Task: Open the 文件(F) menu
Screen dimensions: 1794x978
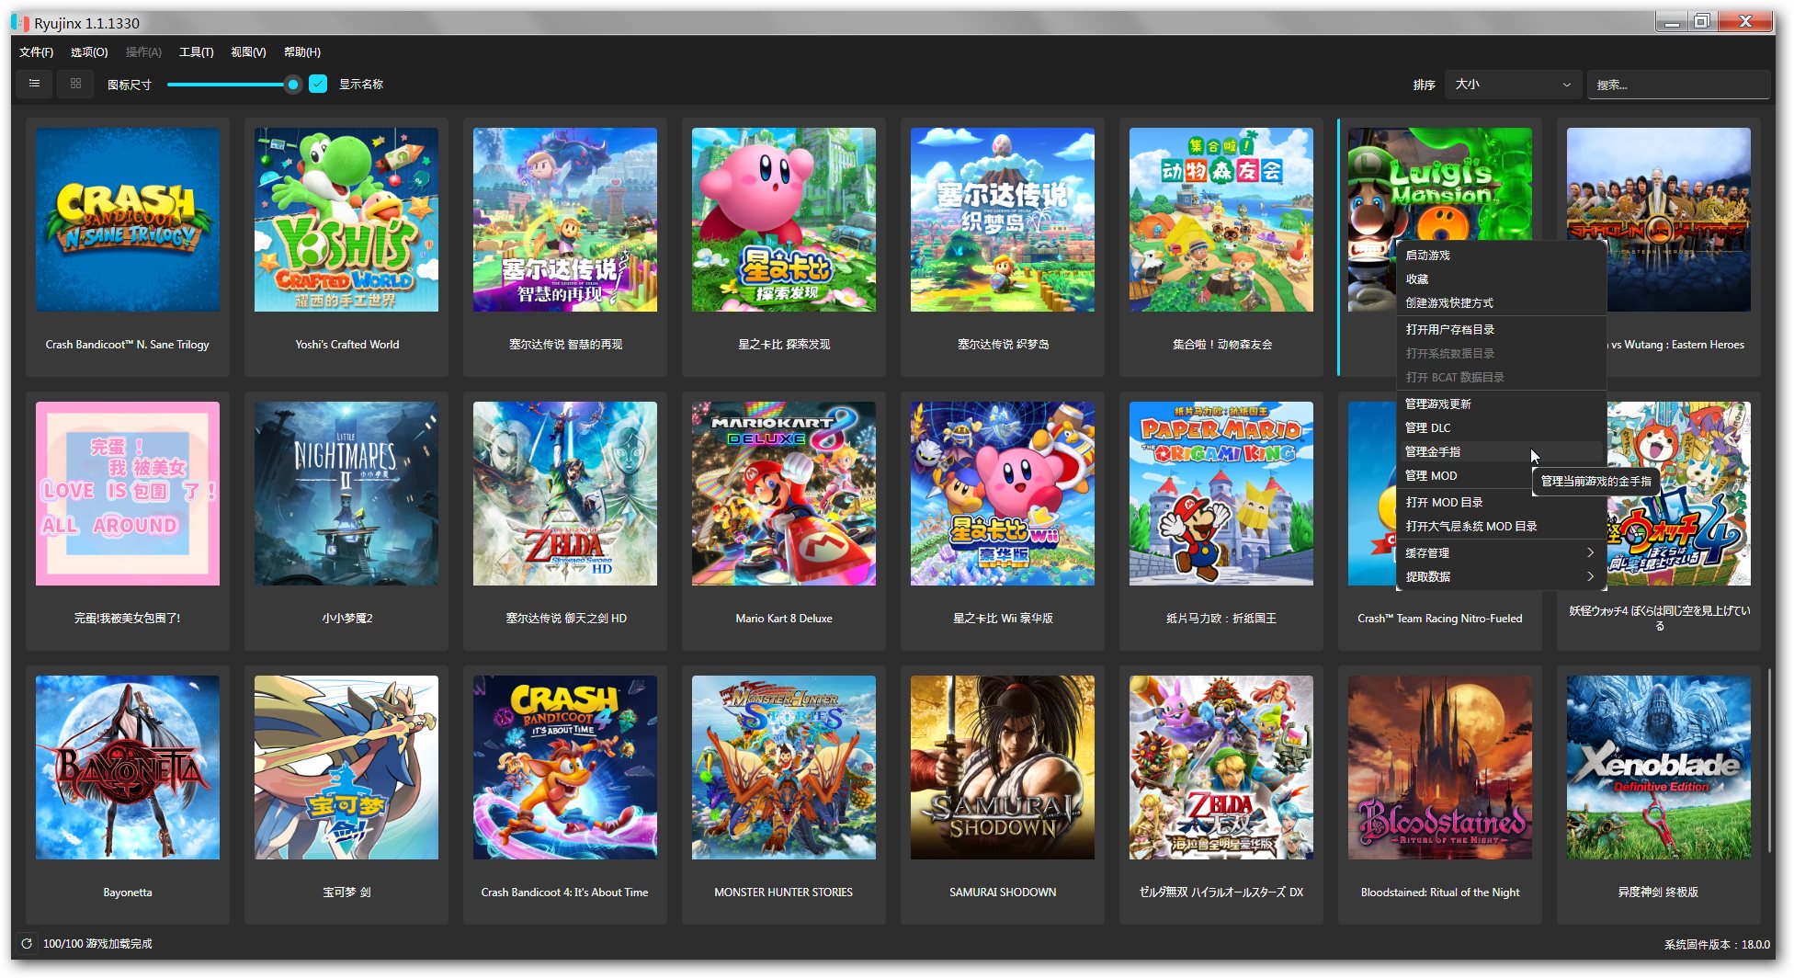Action: coord(36,51)
